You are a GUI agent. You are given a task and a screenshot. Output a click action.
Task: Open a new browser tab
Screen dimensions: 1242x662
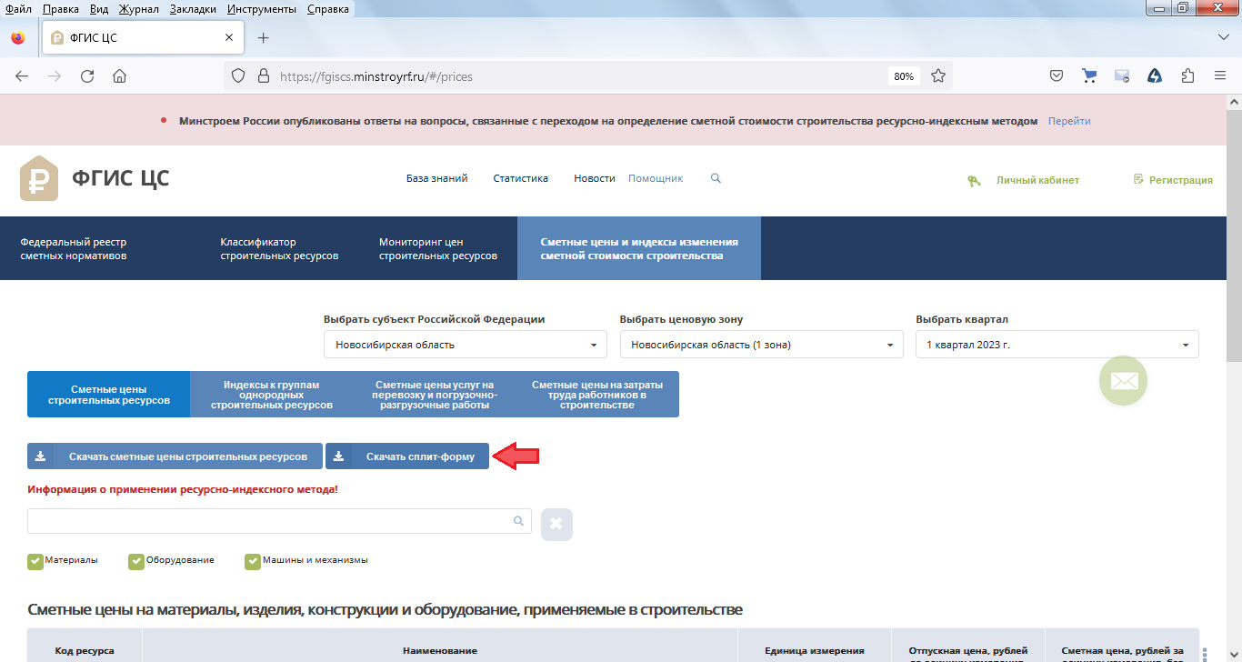click(264, 38)
